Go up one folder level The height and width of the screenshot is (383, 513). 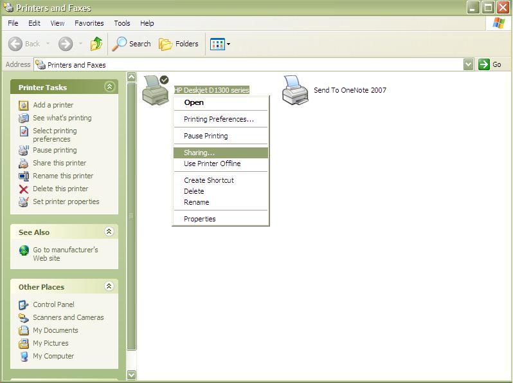(x=96, y=44)
